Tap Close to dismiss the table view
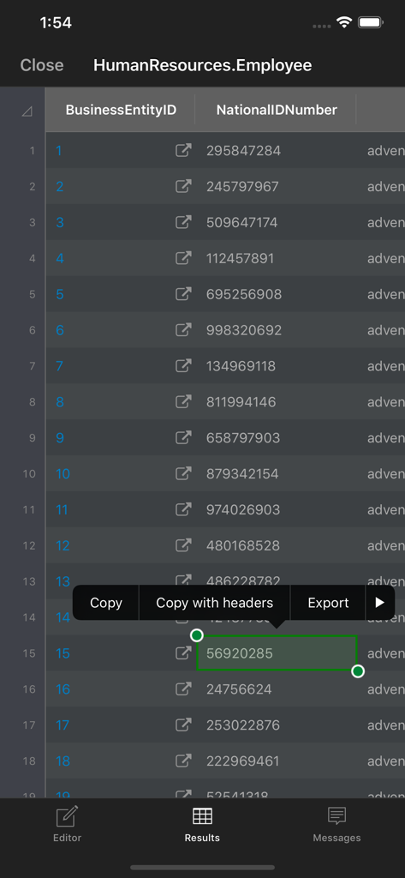 pos(42,65)
